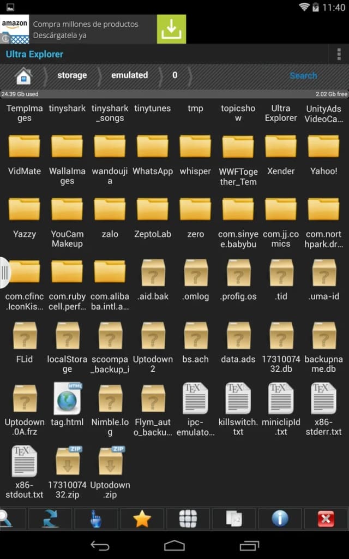
Task: Select the 1731007432.zip archive
Action: tap(67, 462)
